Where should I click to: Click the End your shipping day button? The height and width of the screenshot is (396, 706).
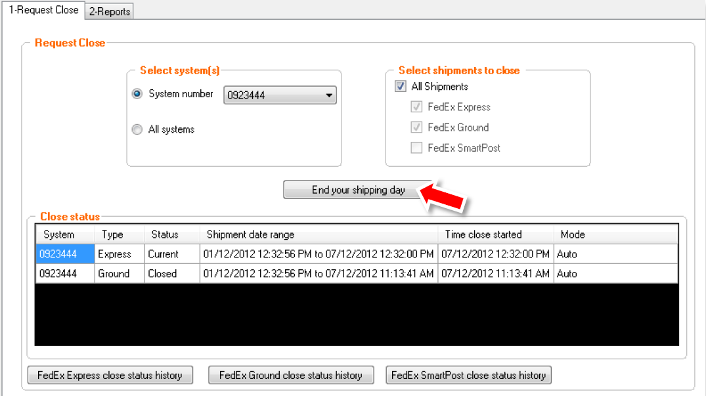pyautogui.click(x=358, y=190)
